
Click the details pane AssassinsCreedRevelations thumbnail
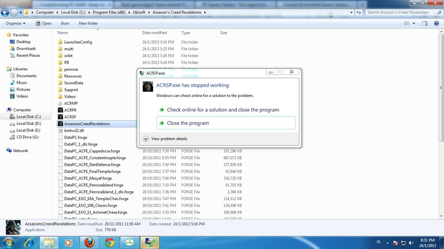[13, 227]
